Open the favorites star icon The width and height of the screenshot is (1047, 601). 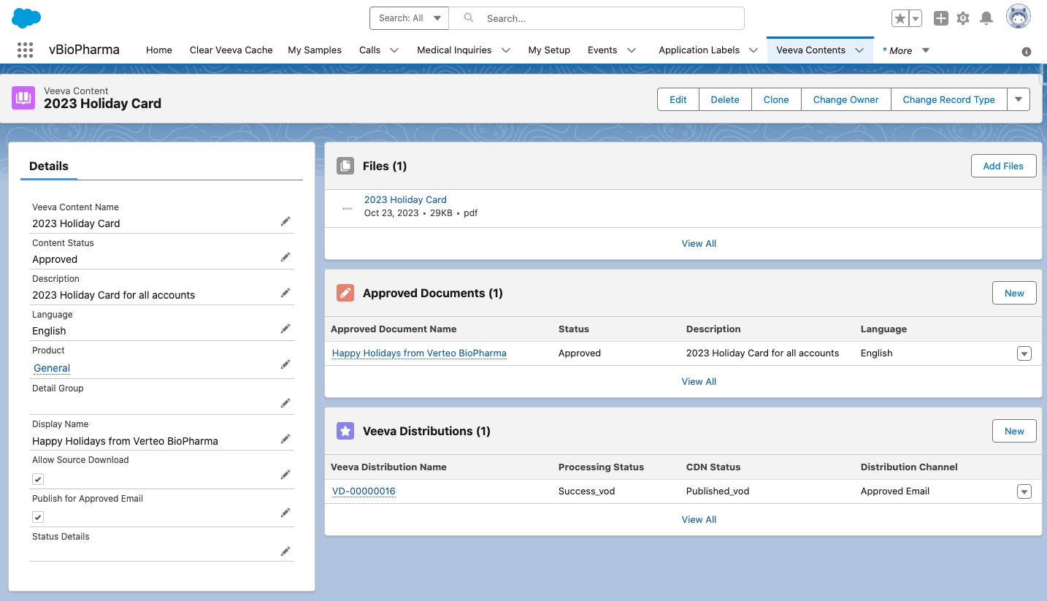coord(900,18)
